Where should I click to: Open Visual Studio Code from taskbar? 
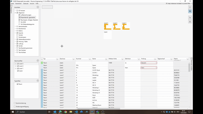click(x=76, y=112)
